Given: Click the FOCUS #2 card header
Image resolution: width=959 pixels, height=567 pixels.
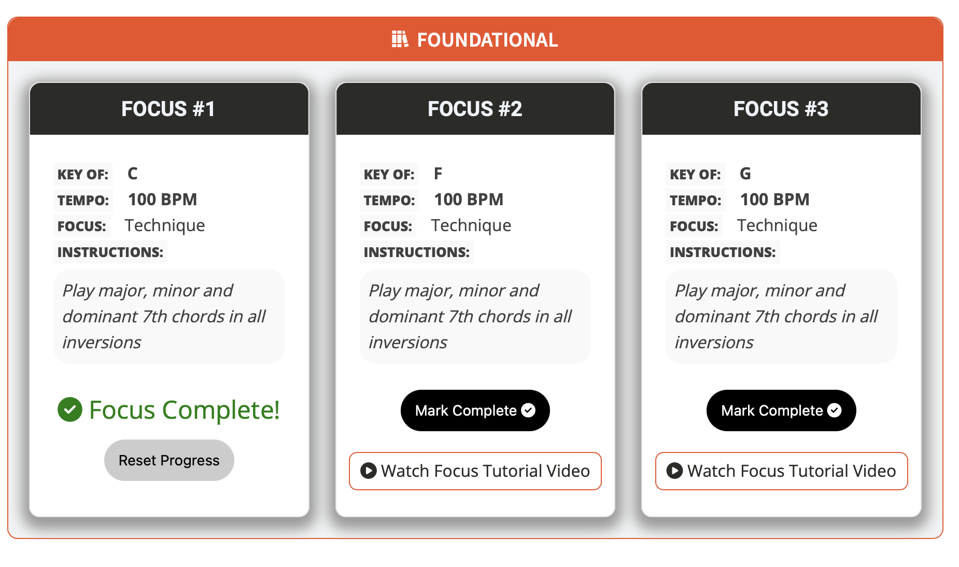Looking at the screenshot, I should 475,109.
